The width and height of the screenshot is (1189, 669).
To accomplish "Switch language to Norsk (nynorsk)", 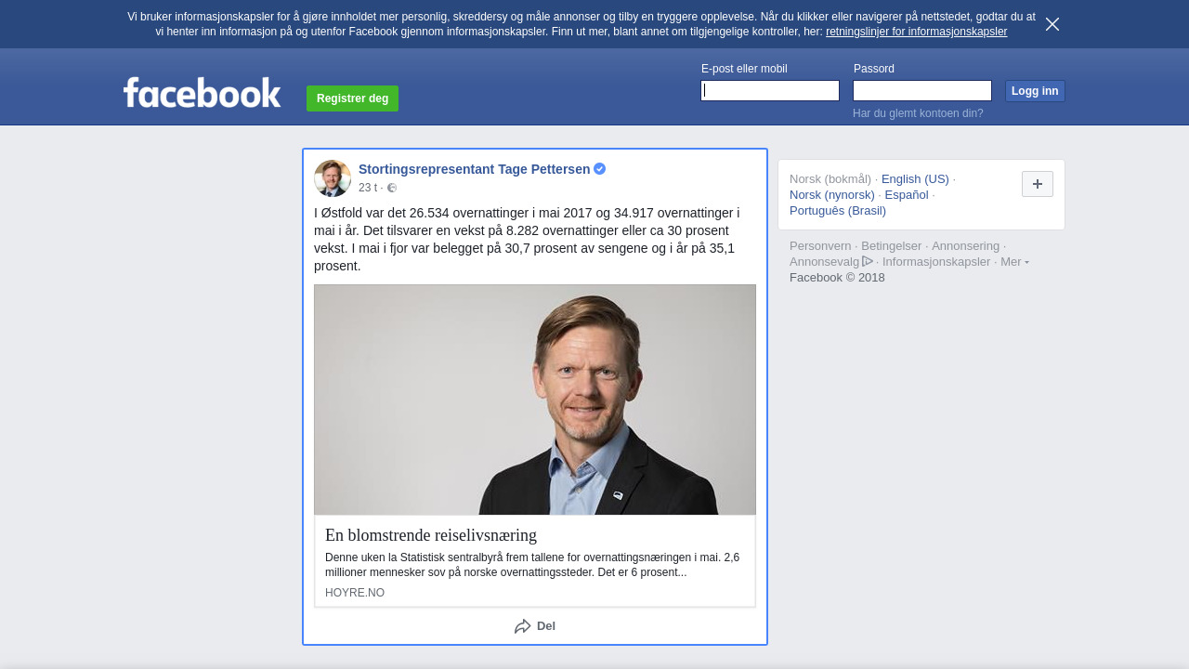I will (832, 194).
